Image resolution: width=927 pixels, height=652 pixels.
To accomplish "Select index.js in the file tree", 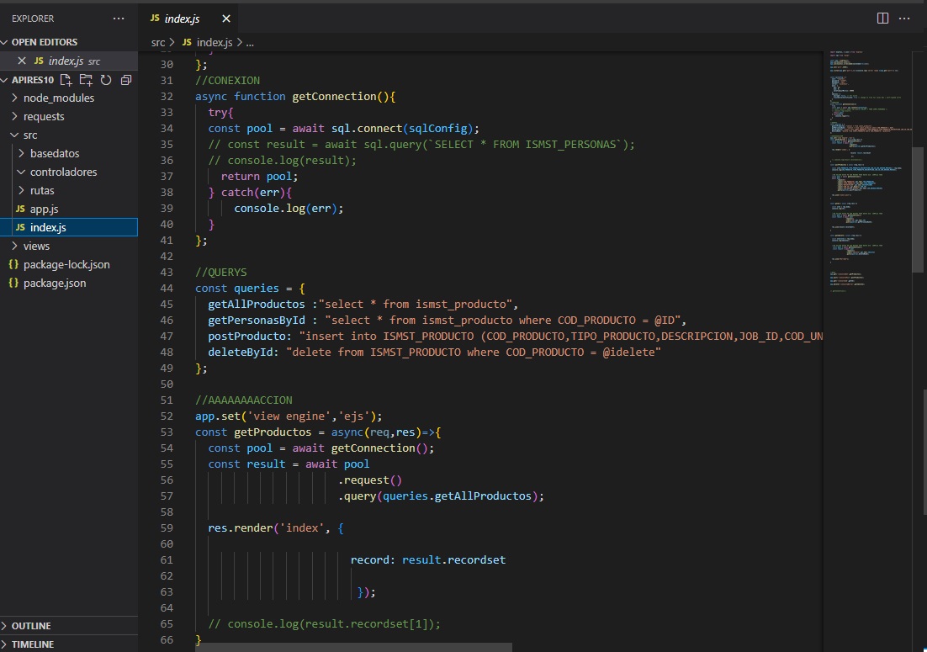I will 69,228.
